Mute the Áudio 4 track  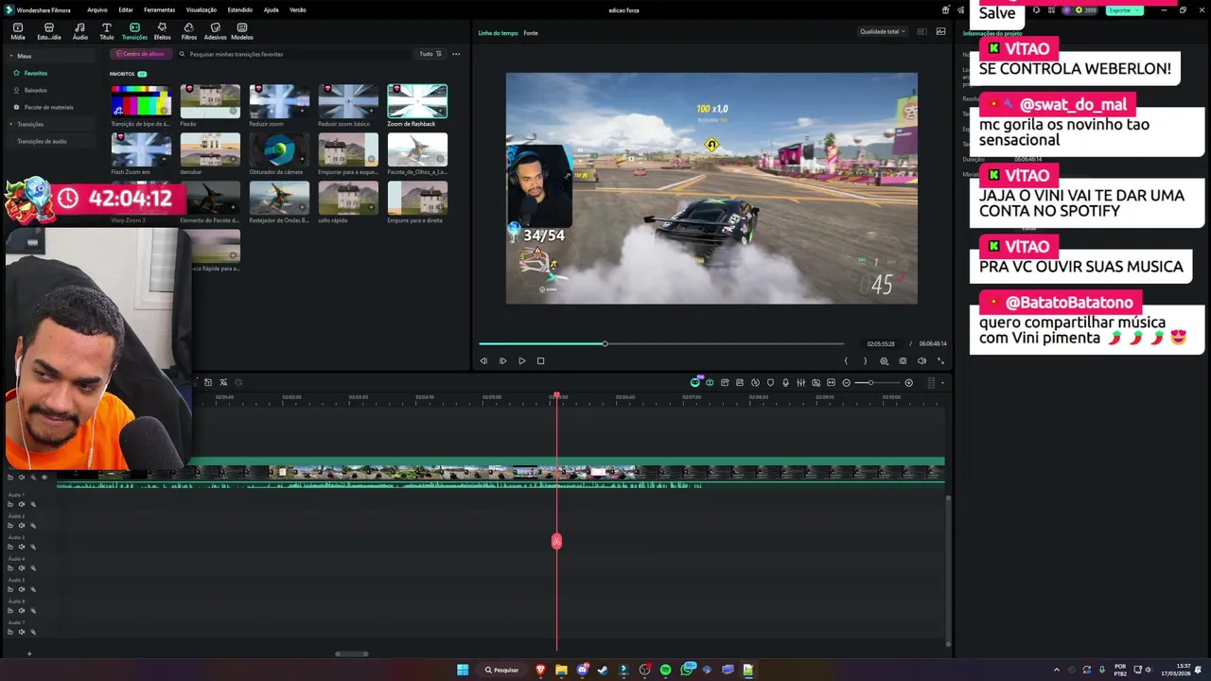pos(22,568)
